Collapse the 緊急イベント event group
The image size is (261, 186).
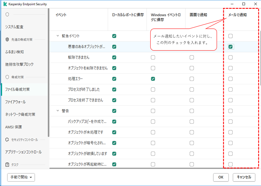tap(58, 36)
